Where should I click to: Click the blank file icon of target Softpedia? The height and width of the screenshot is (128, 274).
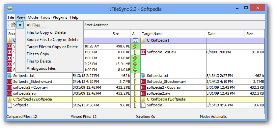click(x=143, y=105)
